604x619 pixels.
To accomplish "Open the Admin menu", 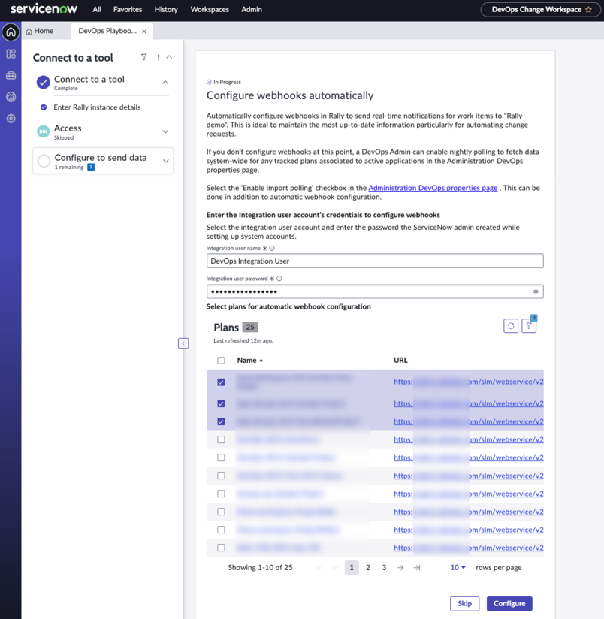I will [252, 10].
